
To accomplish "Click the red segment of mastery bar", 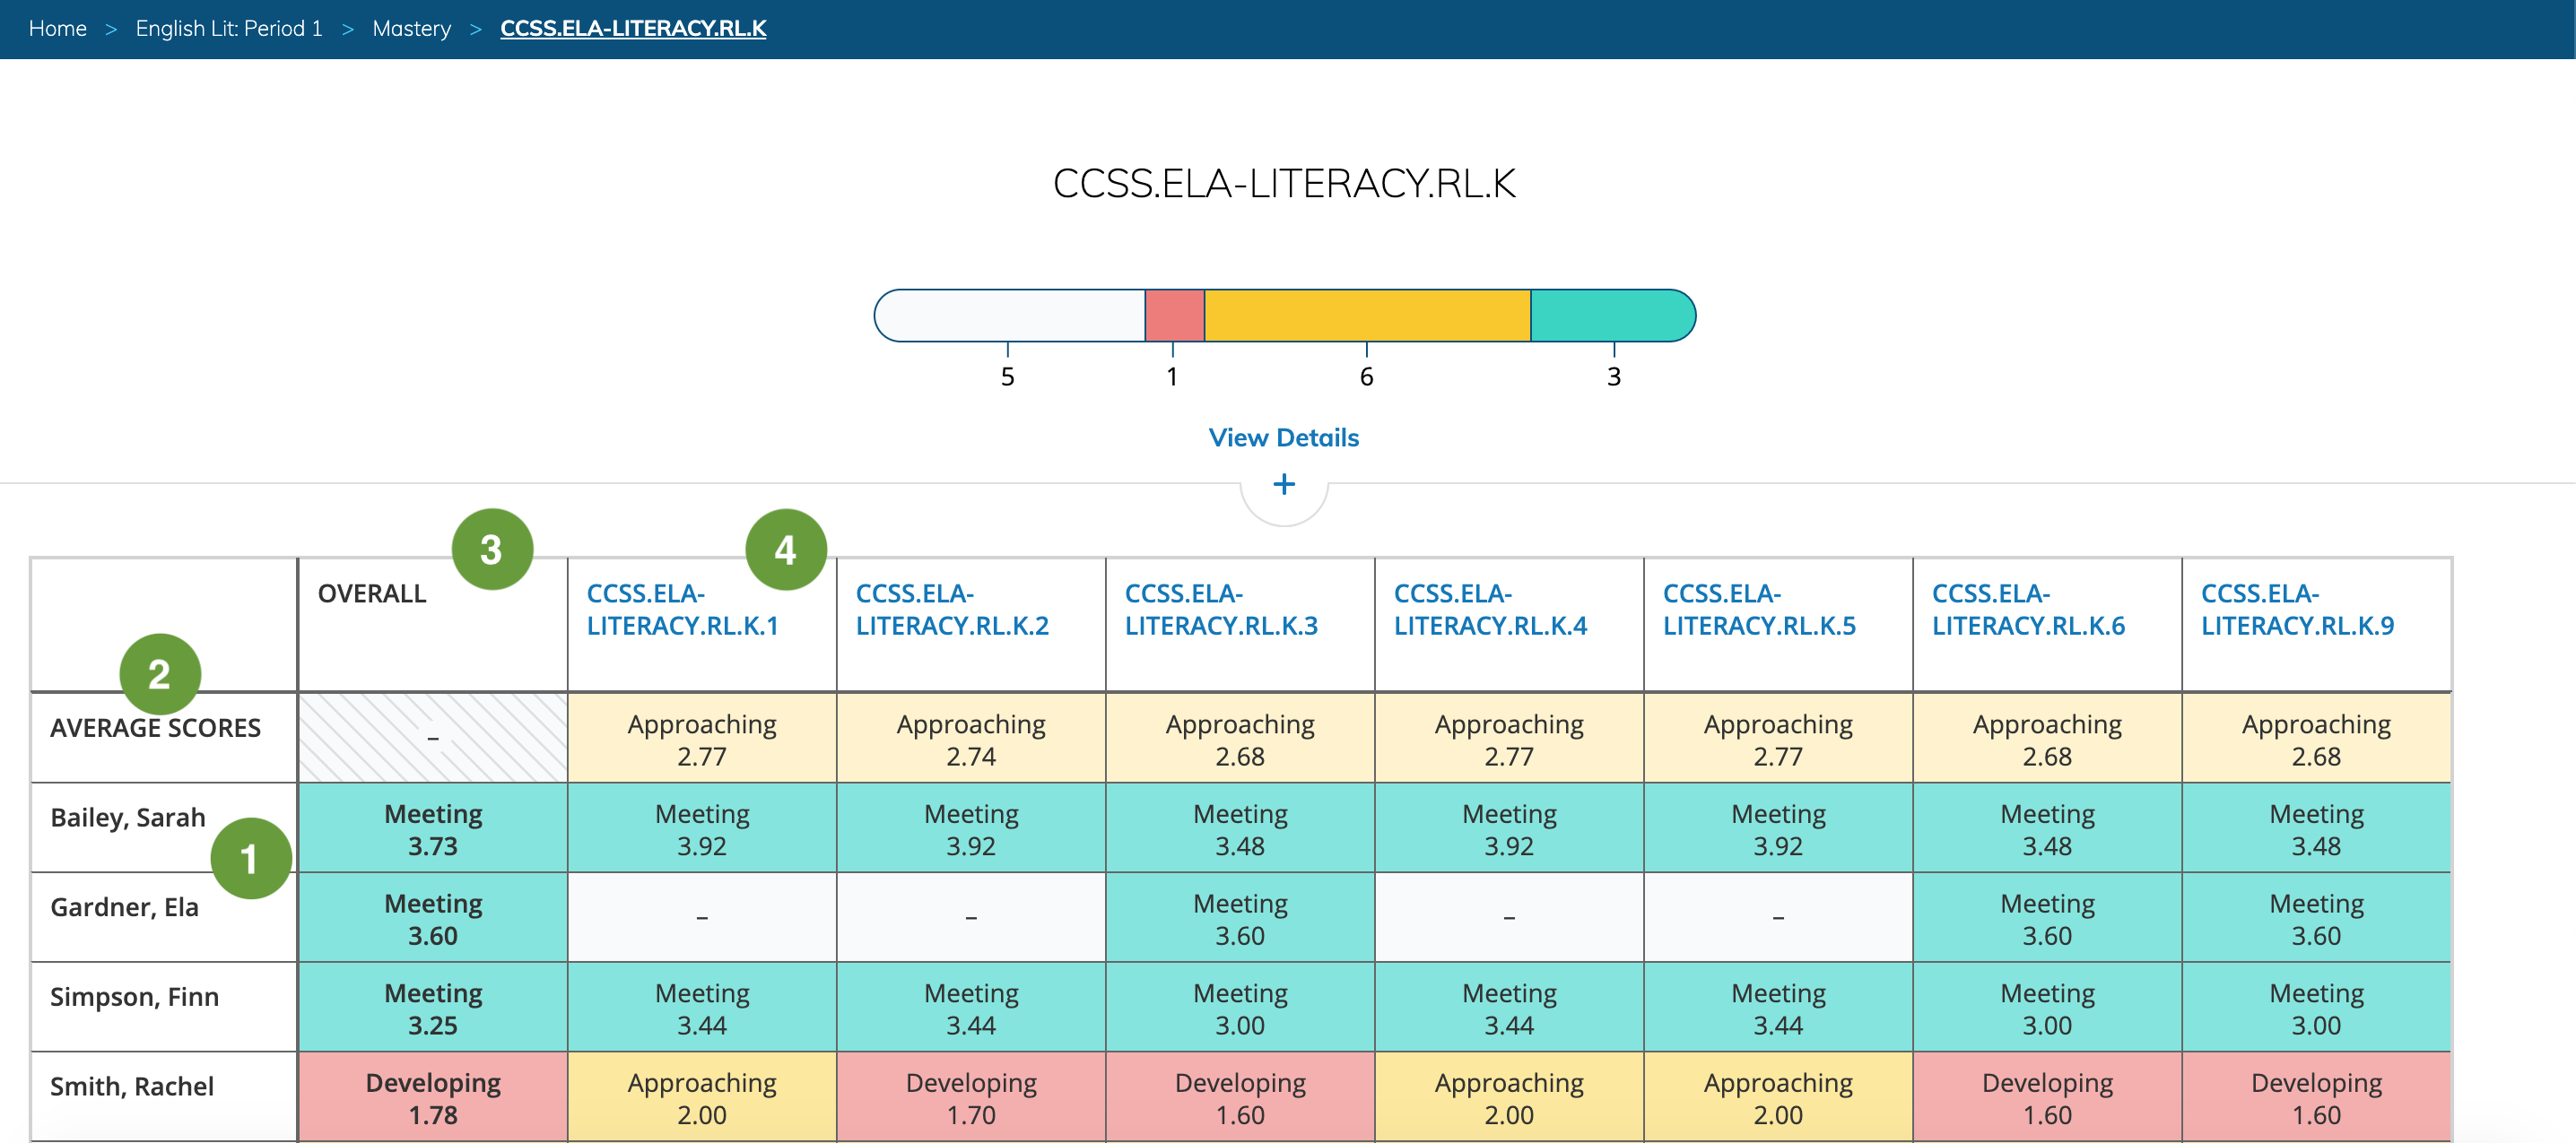I will 1174,316.
